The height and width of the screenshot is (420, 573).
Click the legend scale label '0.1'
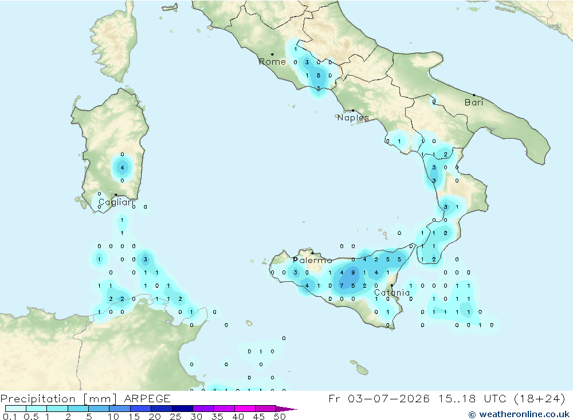(x=10, y=417)
